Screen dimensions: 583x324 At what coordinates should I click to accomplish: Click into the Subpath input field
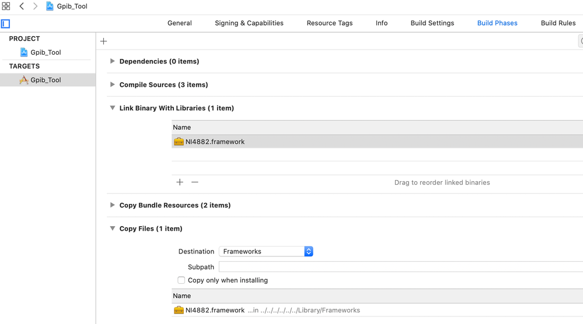click(401, 267)
